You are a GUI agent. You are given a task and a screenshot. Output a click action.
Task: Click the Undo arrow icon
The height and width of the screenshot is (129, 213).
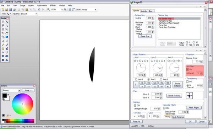[x=39, y=10]
